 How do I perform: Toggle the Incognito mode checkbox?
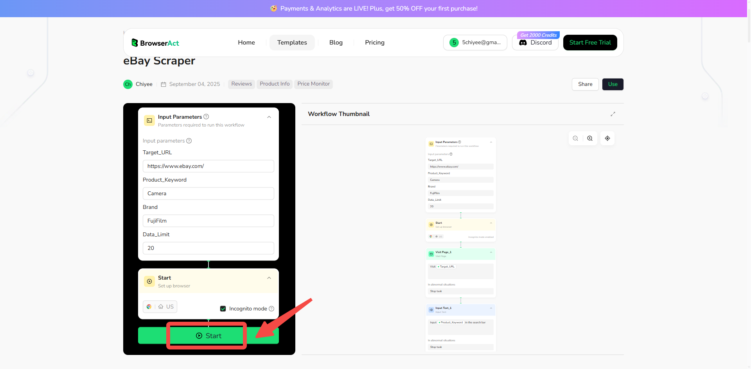(223, 309)
